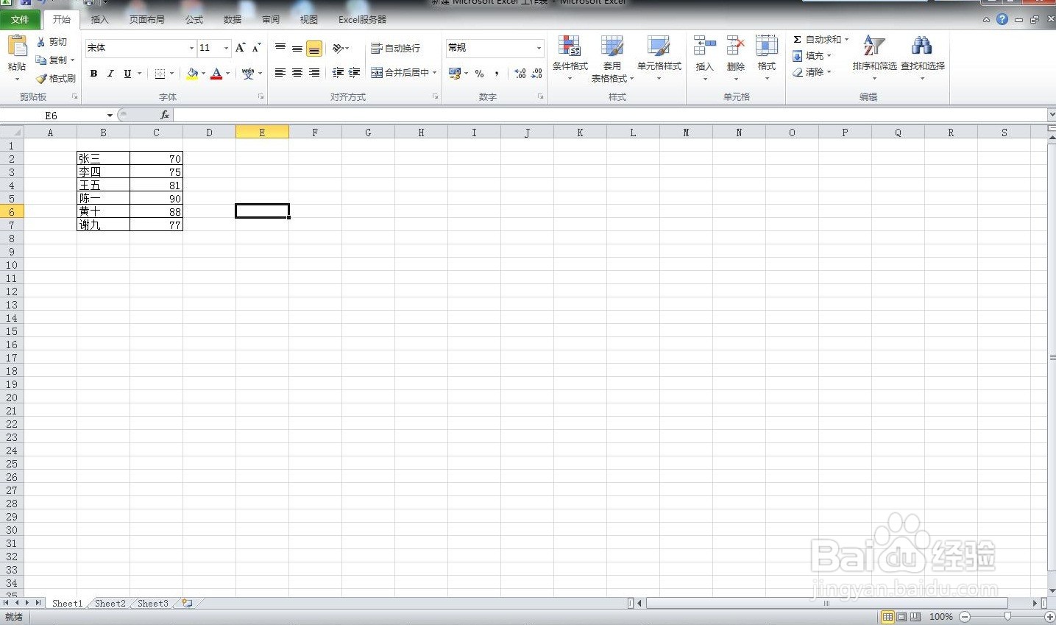The width and height of the screenshot is (1056, 625).
Task: Apply the yellow fill color
Action: click(192, 74)
